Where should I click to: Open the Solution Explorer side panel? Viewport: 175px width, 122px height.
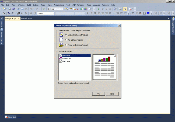pos(173,26)
